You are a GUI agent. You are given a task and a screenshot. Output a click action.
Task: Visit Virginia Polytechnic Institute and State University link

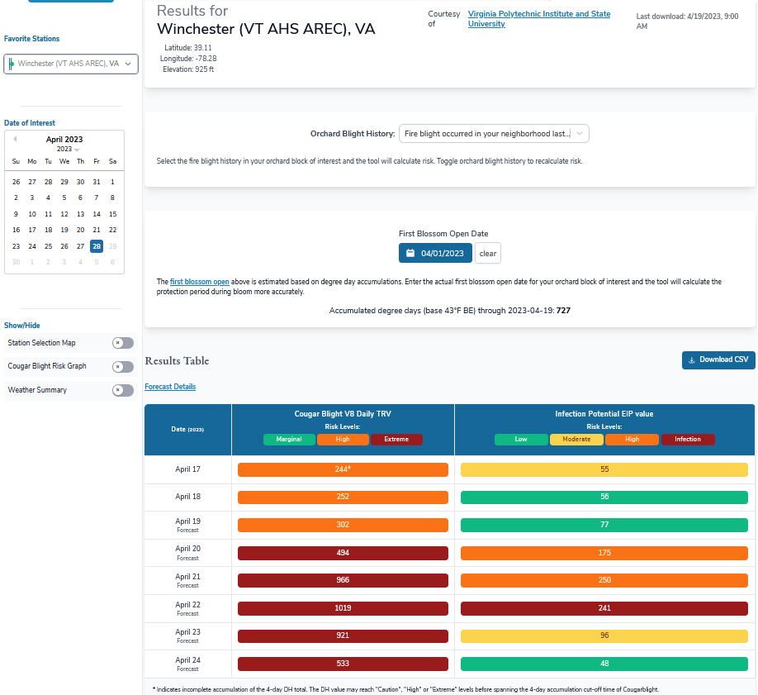click(539, 18)
